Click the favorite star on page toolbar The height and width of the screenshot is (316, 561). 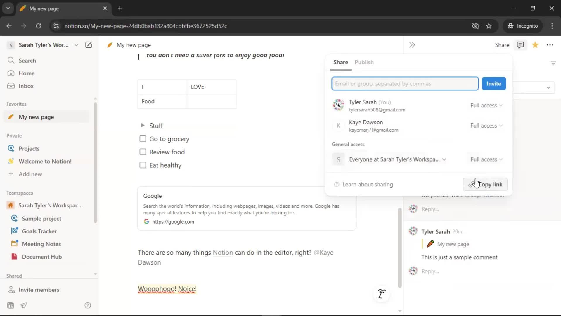coord(535,45)
